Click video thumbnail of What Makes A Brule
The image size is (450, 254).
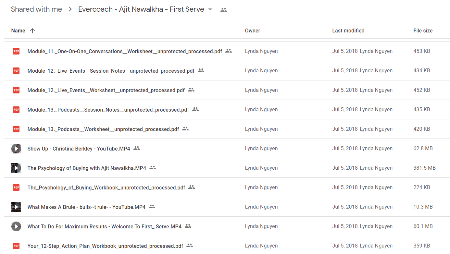pos(16,207)
